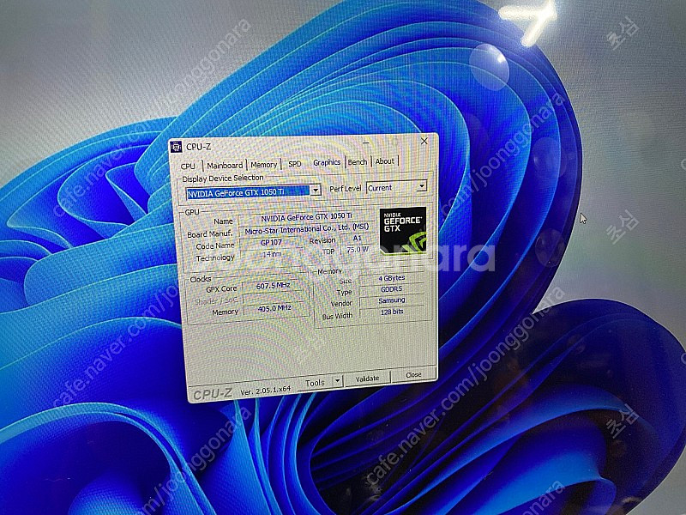686x515 pixels.
Task: Click the 607.5 MHz GFX Core value
Action: pyautogui.click(x=273, y=286)
